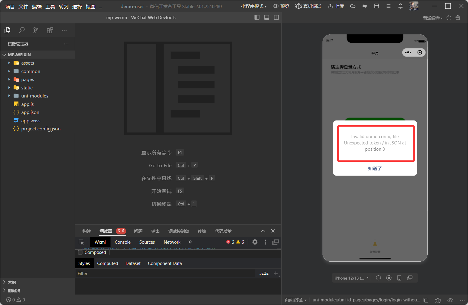Click the 预览 preview button
The image size is (468, 305).
(x=281, y=6)
